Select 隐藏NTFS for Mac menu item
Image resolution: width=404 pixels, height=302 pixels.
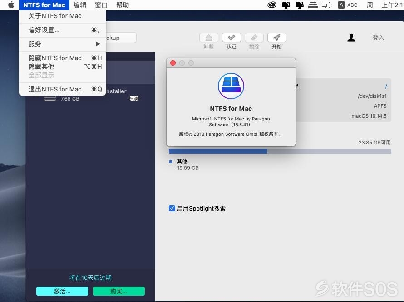[62, 58]
